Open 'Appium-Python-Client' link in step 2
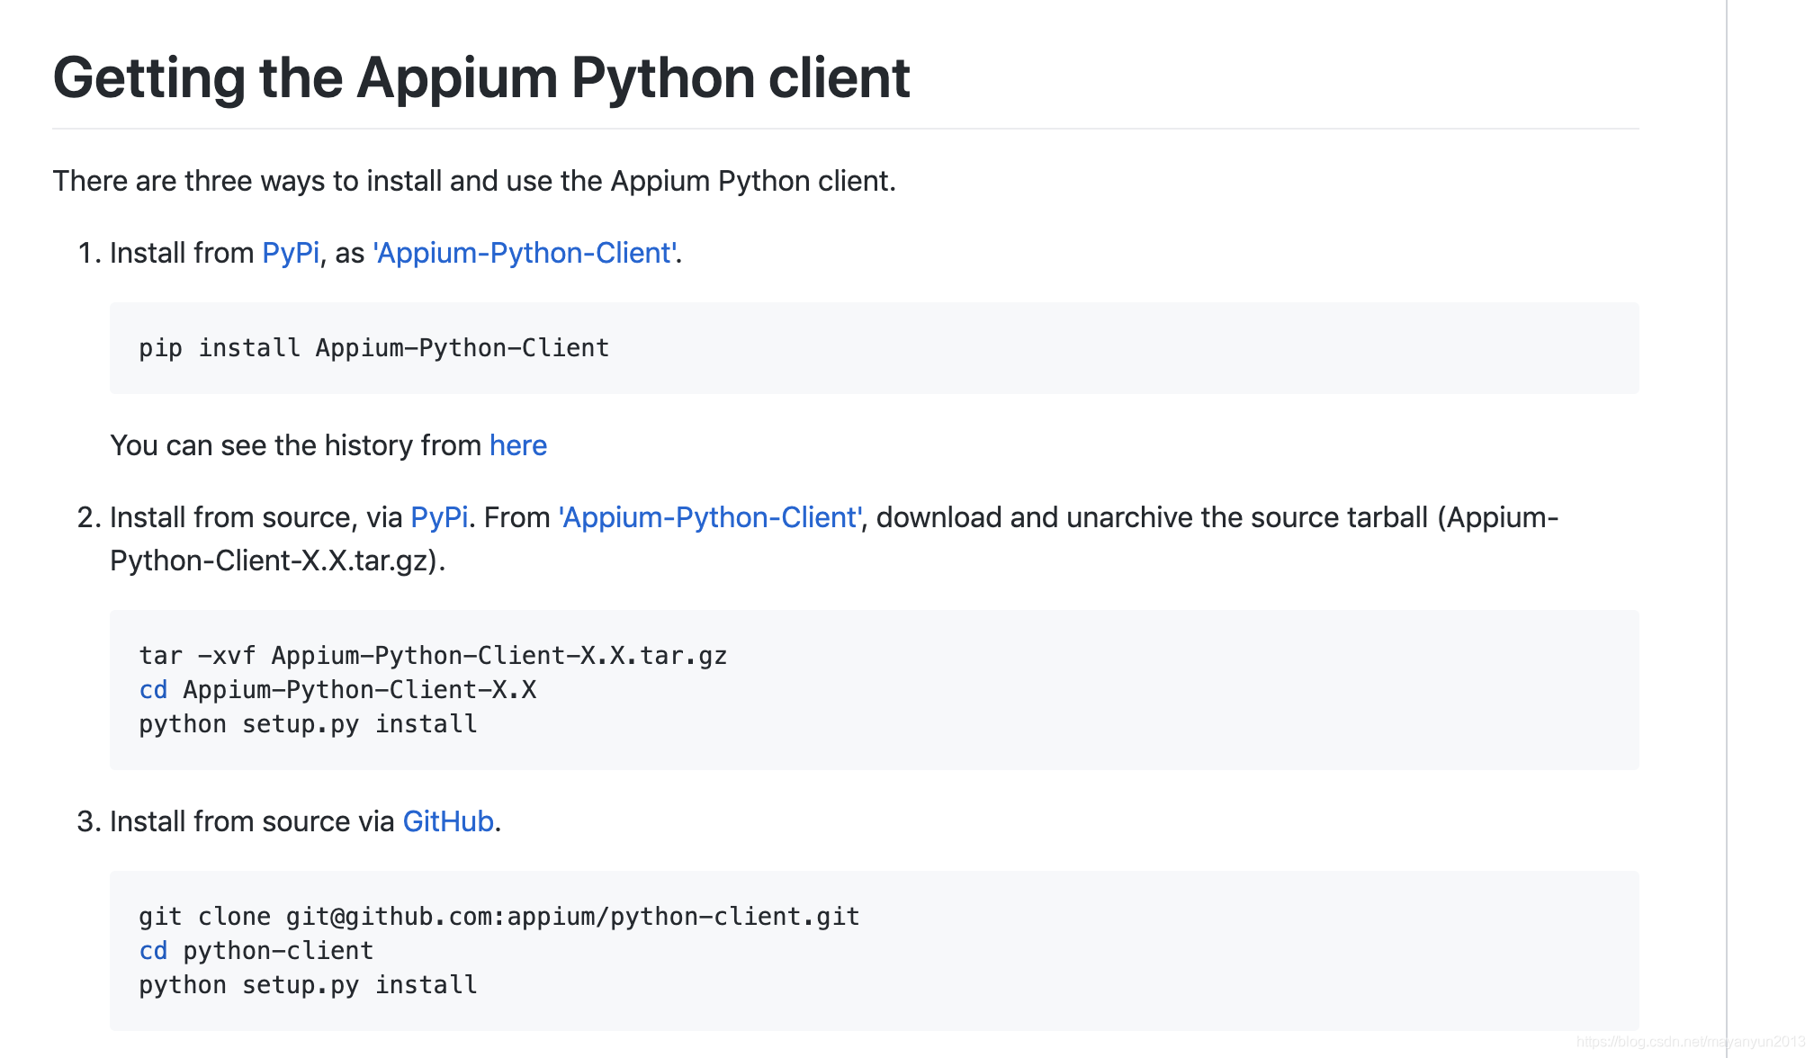1814x1058 pixels. click(x=711, y=517)
